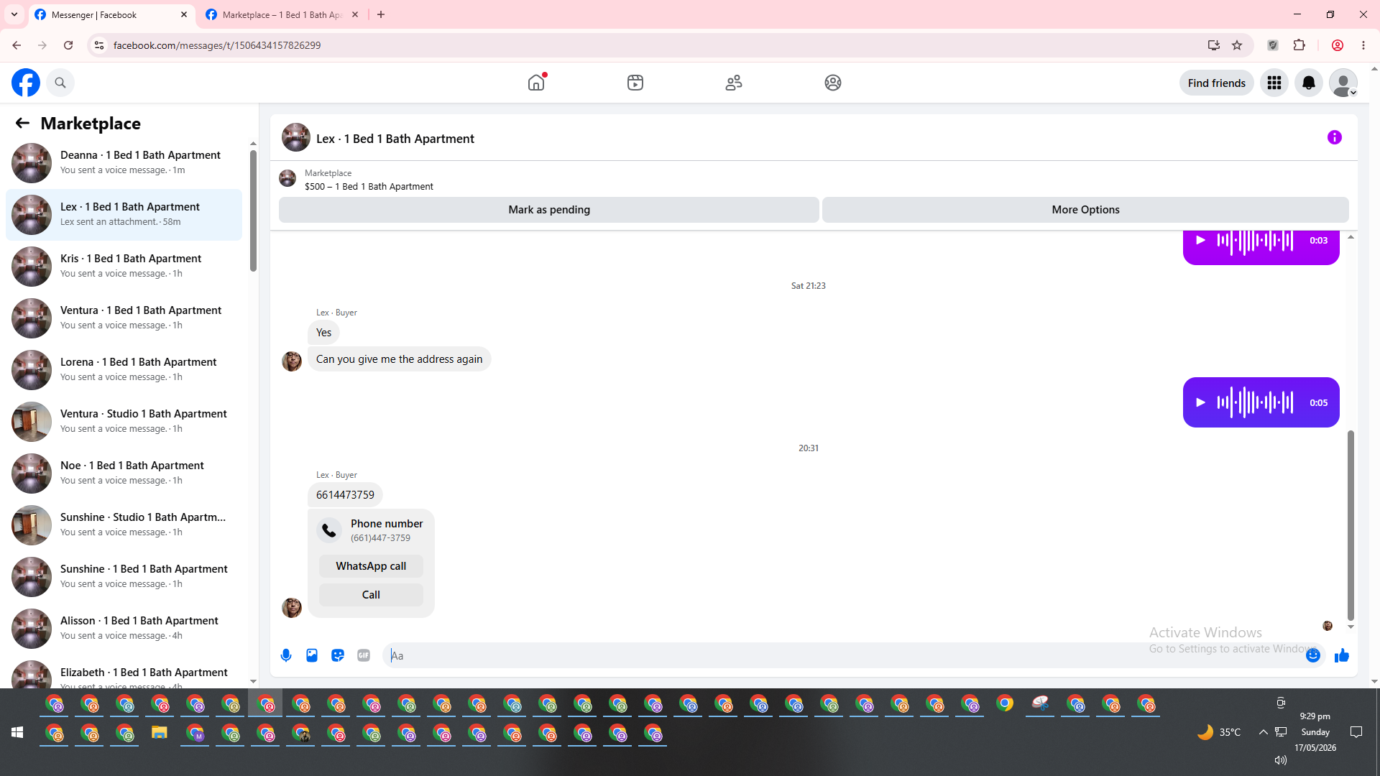This screenshot has width=1380, height=776.
Task: Open the Windows notification center
Action: [x=1356, y=732]
